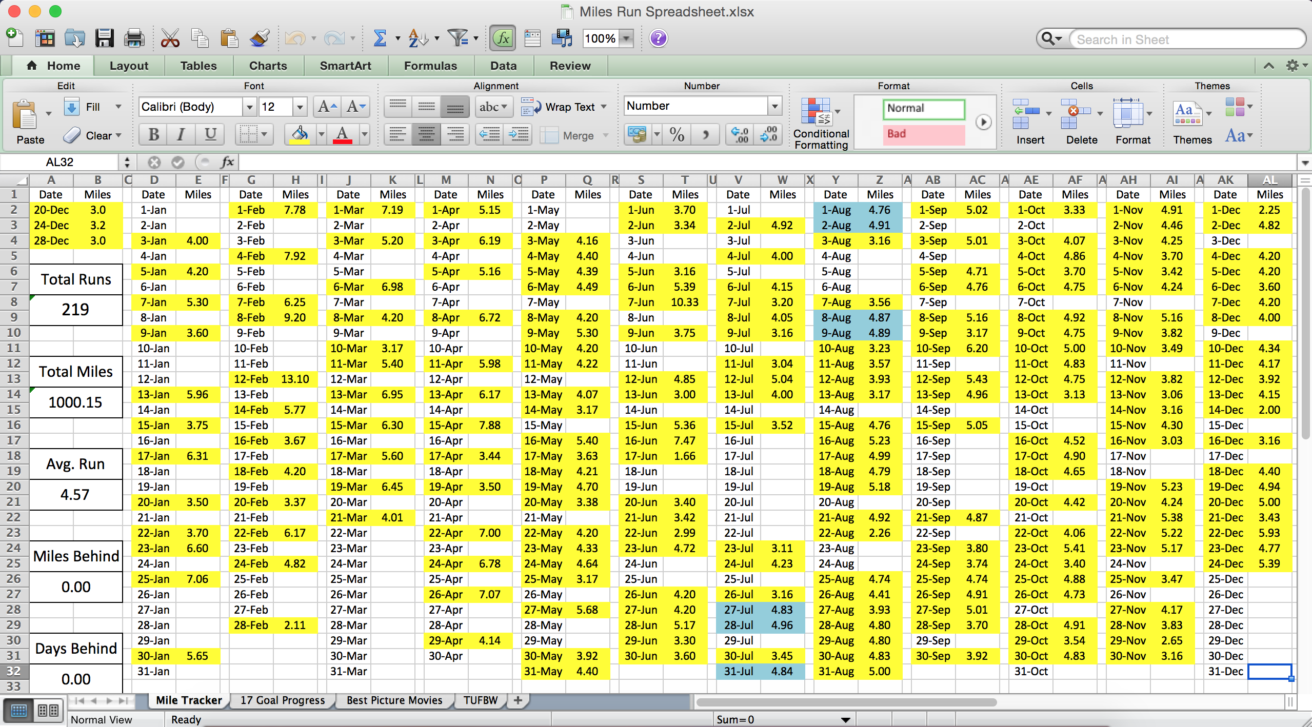1312x727 pixels.
Task: Select the Format Painter icon
Action: point(259,38)
